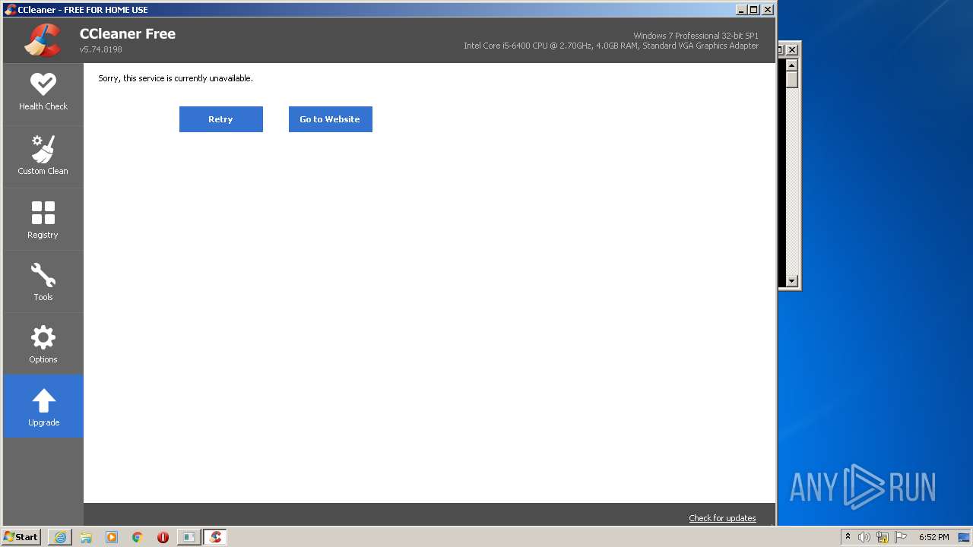973x547 pixels.
Task: Open the Windows Start menu
Action: click(21, 537)
